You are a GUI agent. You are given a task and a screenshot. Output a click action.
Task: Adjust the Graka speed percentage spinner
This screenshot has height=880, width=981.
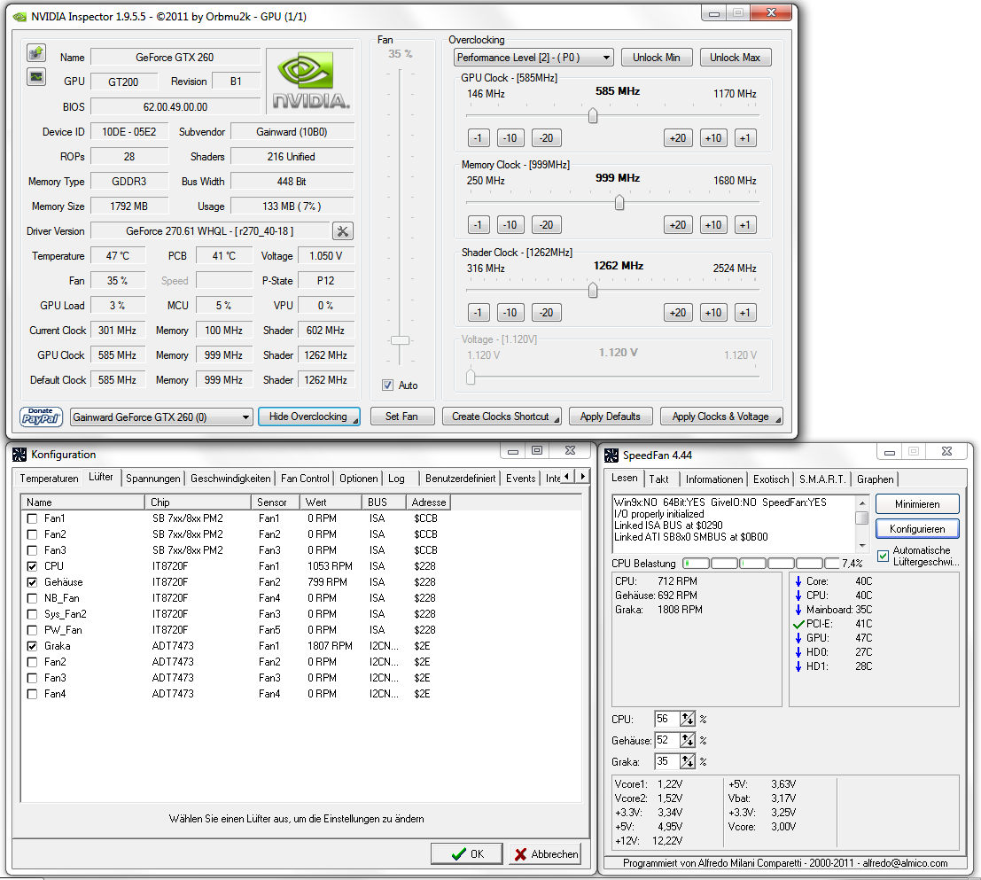click(x=688, y=762)
